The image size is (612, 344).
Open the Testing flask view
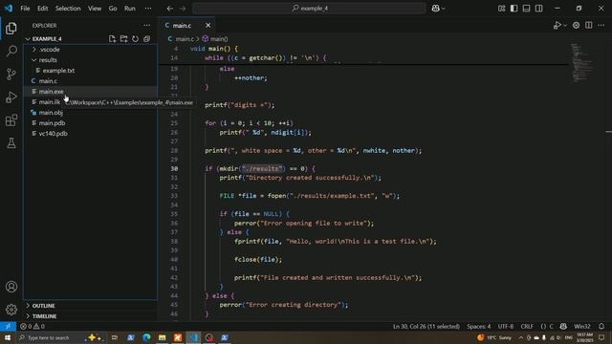[x=11, y=143]
